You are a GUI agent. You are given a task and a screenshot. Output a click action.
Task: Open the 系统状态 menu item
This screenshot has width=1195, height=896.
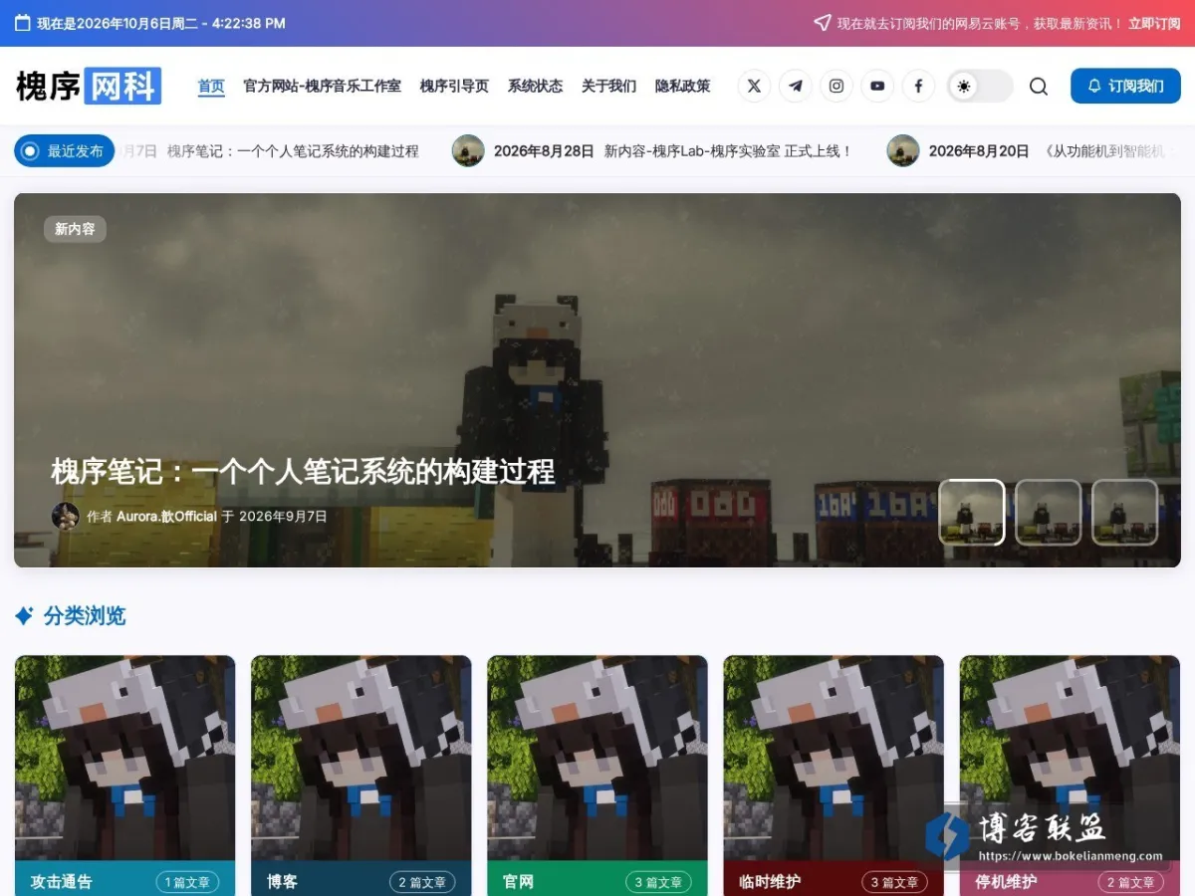[535, 86]
